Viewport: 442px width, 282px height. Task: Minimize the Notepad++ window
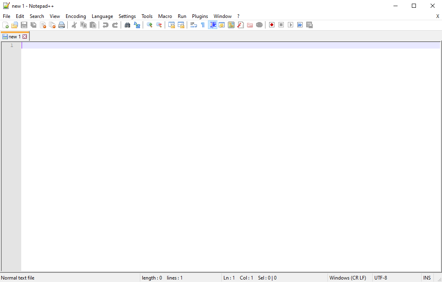pyautogui.click(x=396, y=6)
